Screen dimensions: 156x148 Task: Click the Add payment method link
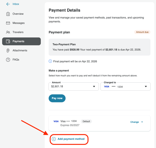pyautogui.click(x=71, y=139)
